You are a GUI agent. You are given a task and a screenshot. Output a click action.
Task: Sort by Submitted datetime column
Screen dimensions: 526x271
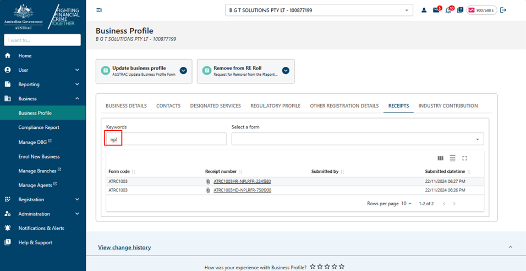tap(469, 172)
